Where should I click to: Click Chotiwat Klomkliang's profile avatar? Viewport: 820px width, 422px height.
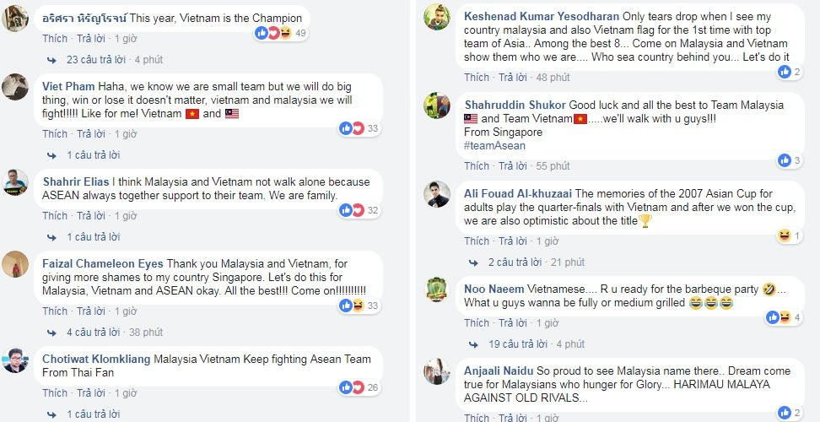(16, 360)
